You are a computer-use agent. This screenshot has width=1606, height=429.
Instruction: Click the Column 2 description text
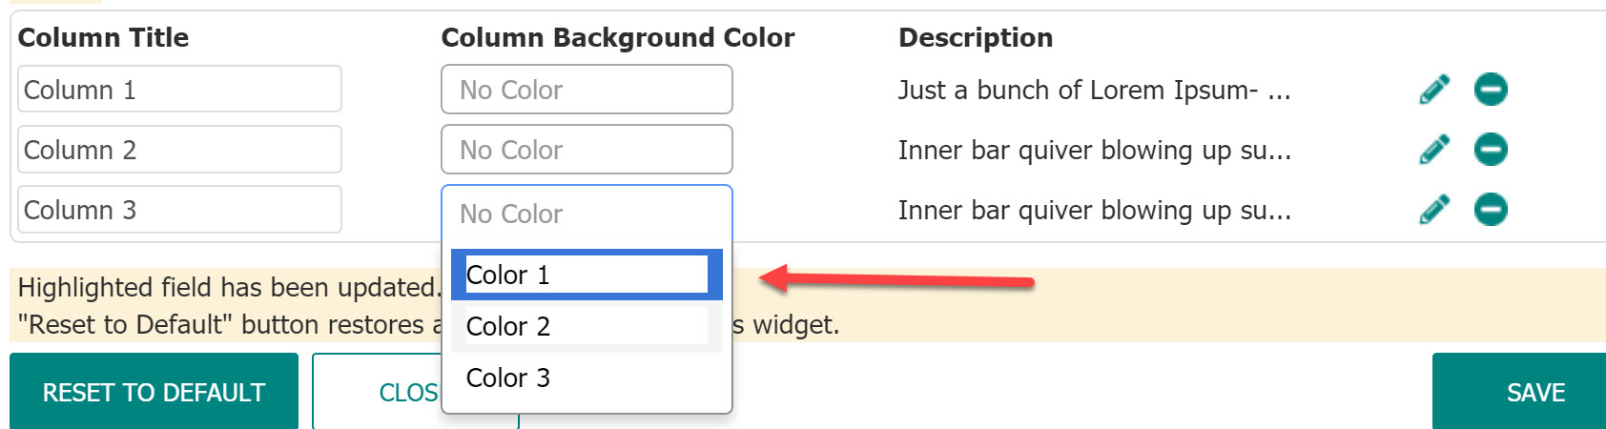click(1094, 151)
